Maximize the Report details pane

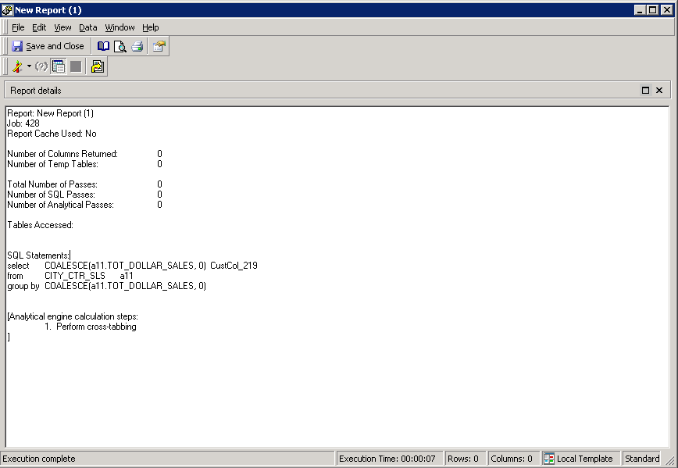[646, 91]
